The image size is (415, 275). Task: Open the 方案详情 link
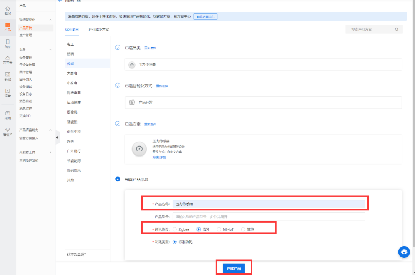[159, 158]
